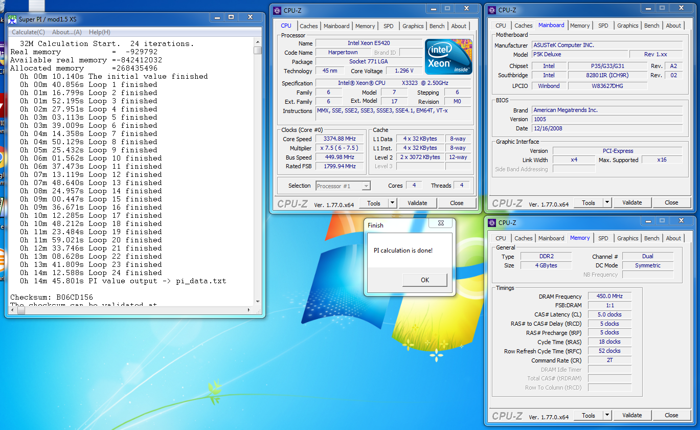The height and width of the screenshot is (430, 700).
Task: Click the DRAM Frequency value '450.0 MHz'
Action: 610,297
